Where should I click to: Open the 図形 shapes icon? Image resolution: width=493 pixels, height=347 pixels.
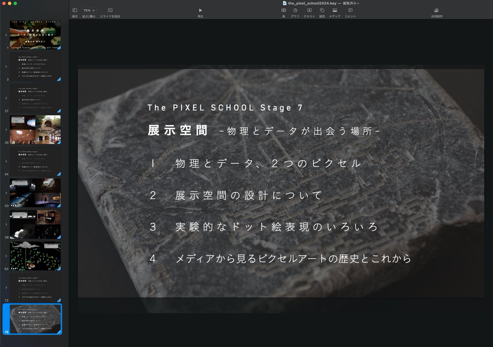pyautogui.click(x=322, y=10)
